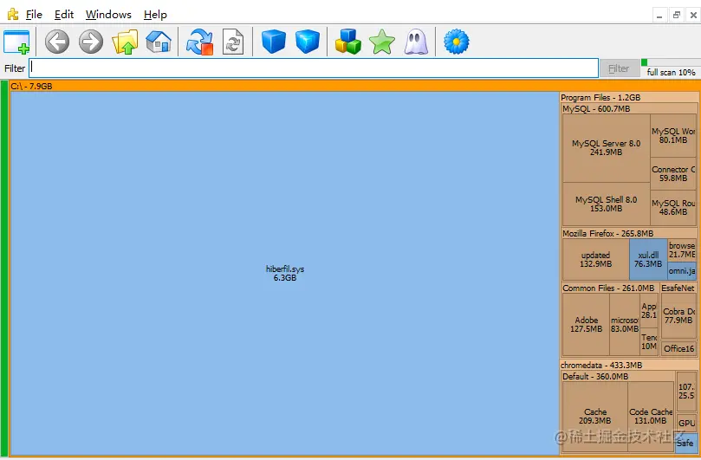Select the MySQL Server 8.0 block

[x=607, y=148]
